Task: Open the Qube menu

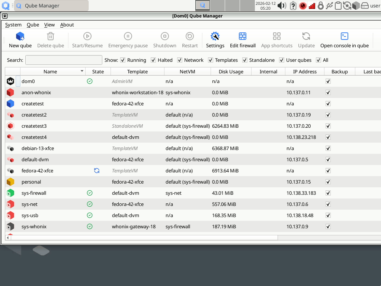Action: click(x=33, y=25)
